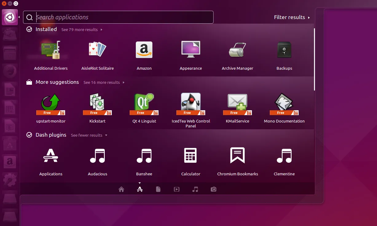This screenshot has width=377, height=226.
Task: Collapse Dash plugins with 'See fewer results'
Action: click(87, 135)
